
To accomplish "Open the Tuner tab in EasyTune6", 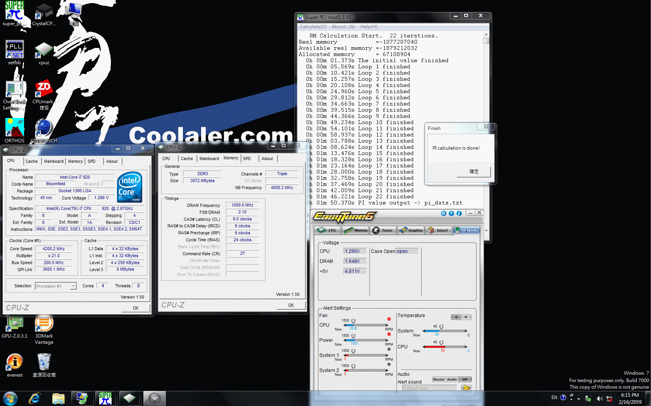I will click(x=383, y=230).
